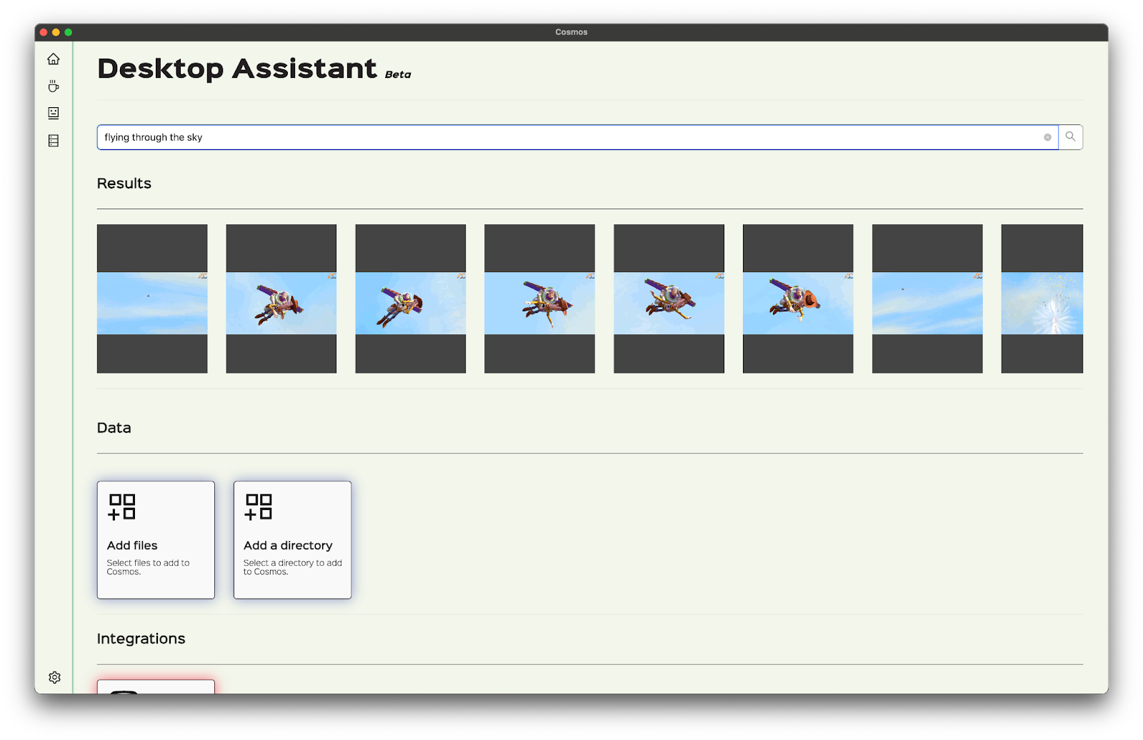The width and height of the screenshot is (1143, 740).
Task: Open the face image icon in sidebar
Action: tap(54, 113)
